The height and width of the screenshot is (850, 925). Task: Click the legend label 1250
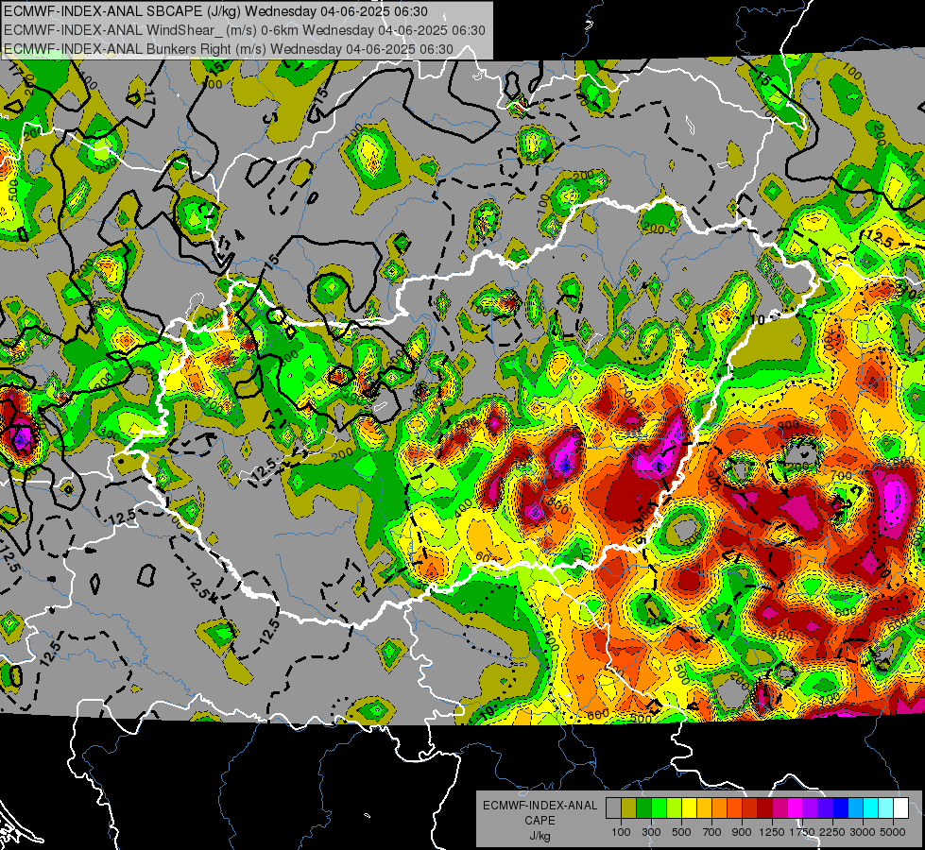(772, 832)
